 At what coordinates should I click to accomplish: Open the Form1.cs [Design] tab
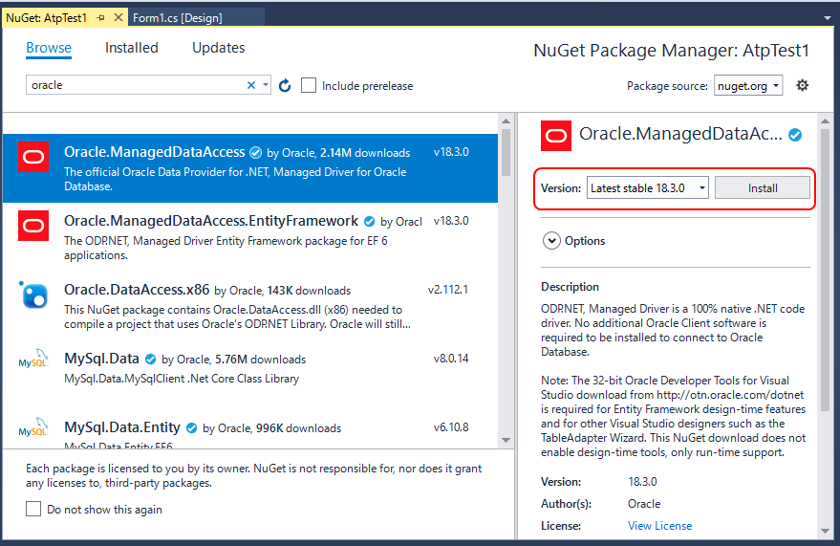[x=178, y=17]
